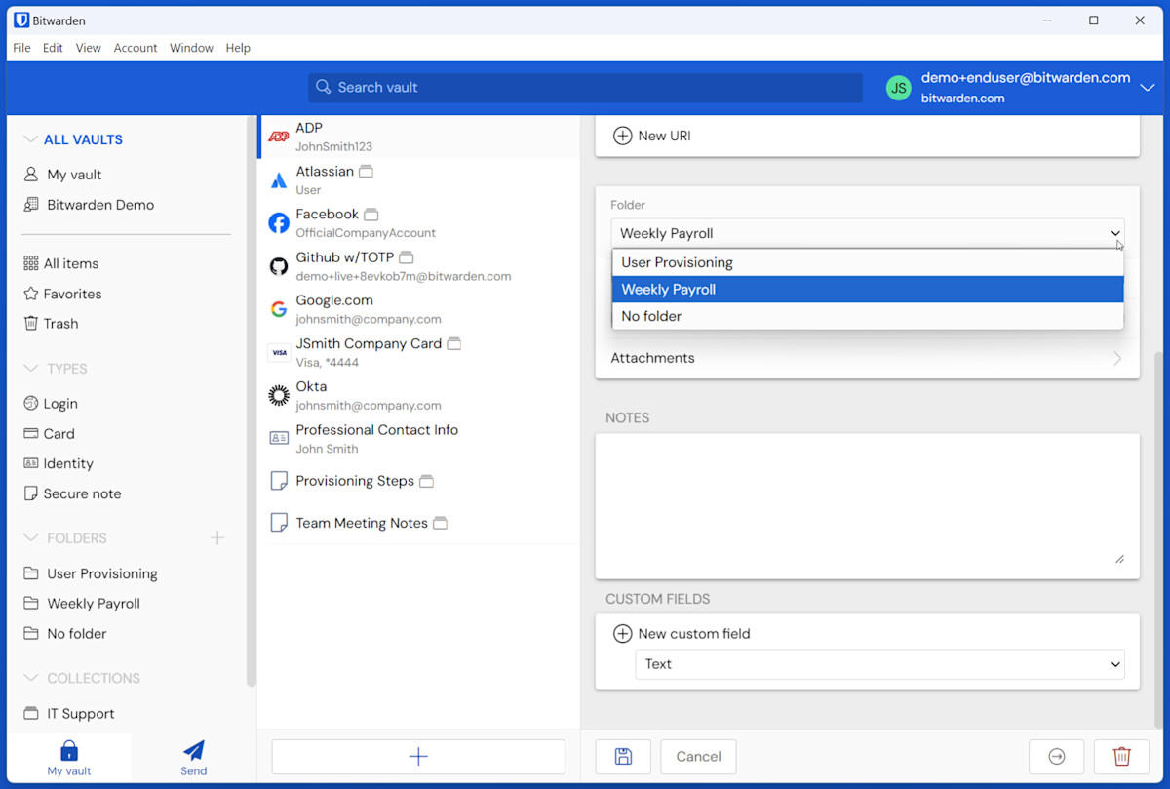
Task: Click the red trash delete icon
Action: [1121, 757]
